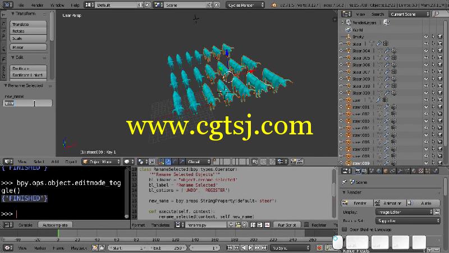Open the Render menu in top bar
449x253 pixels.
coord(37,5)
